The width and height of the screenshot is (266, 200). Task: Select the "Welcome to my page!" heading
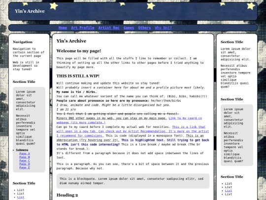pyautogui.click(x=79, y=51)
